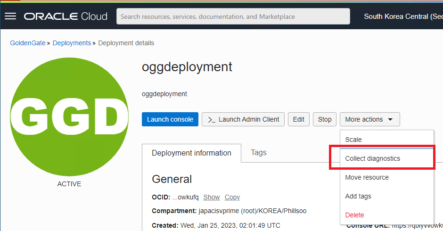Viewport: 443px width, 231px height.
Task: Select Add tags menu item
Action: [x=387, y=196]
